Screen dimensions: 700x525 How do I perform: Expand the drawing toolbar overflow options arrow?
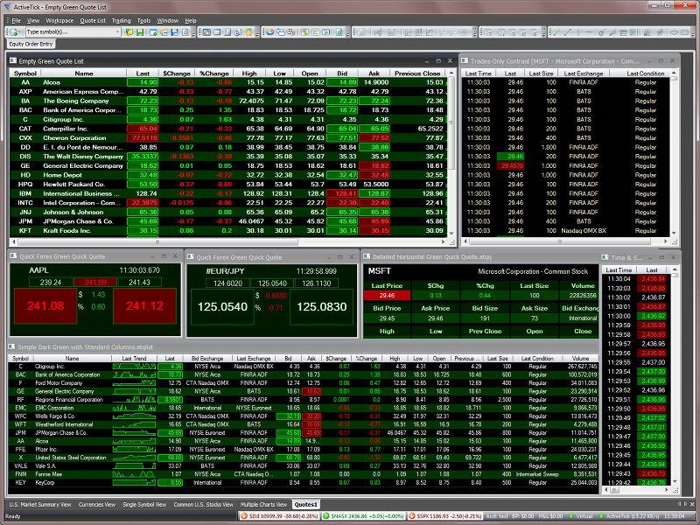click(x=695, y=33)
